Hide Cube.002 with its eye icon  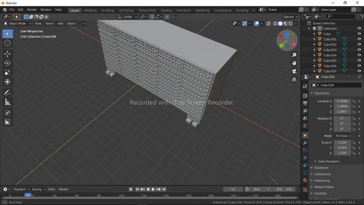click(x=359, y=44)
